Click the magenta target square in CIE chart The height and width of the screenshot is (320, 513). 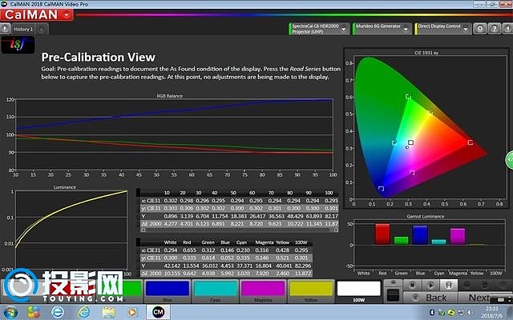(412, 173)
